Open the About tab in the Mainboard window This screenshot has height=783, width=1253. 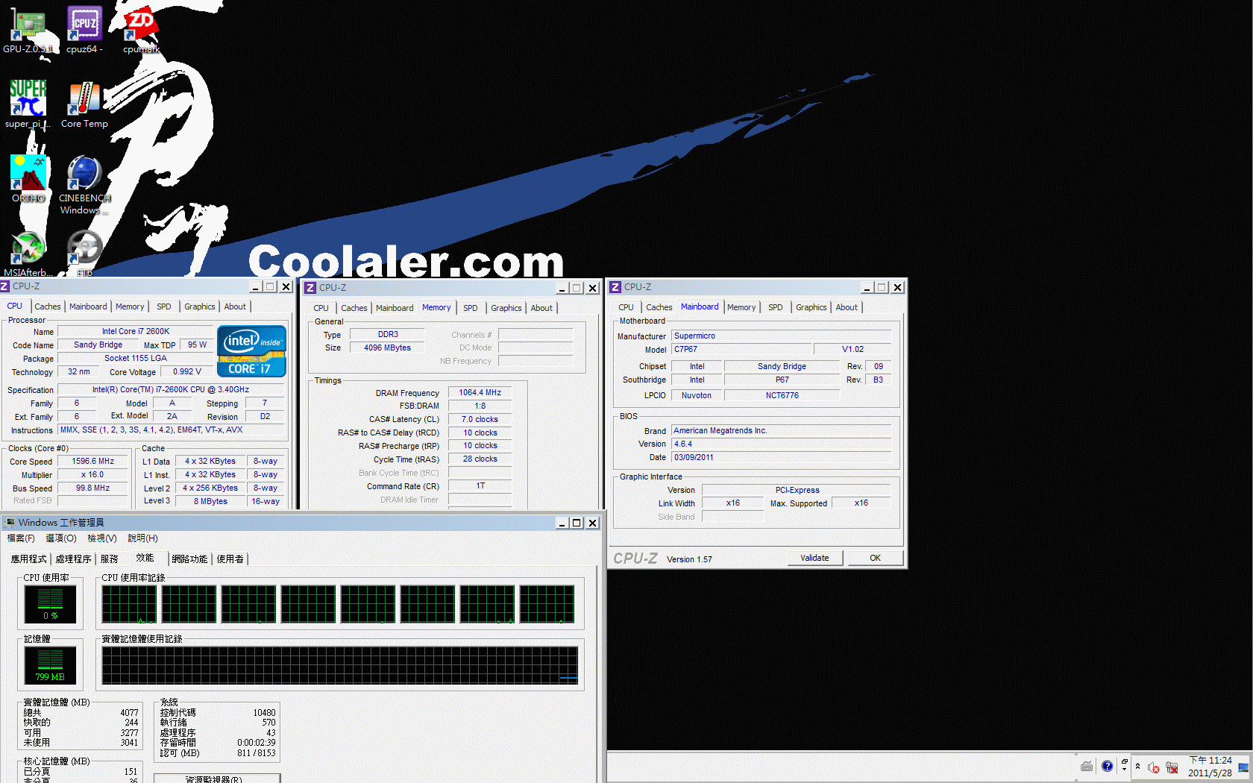847,307
